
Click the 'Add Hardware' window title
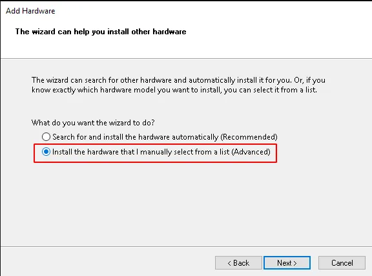coord(30,11)
